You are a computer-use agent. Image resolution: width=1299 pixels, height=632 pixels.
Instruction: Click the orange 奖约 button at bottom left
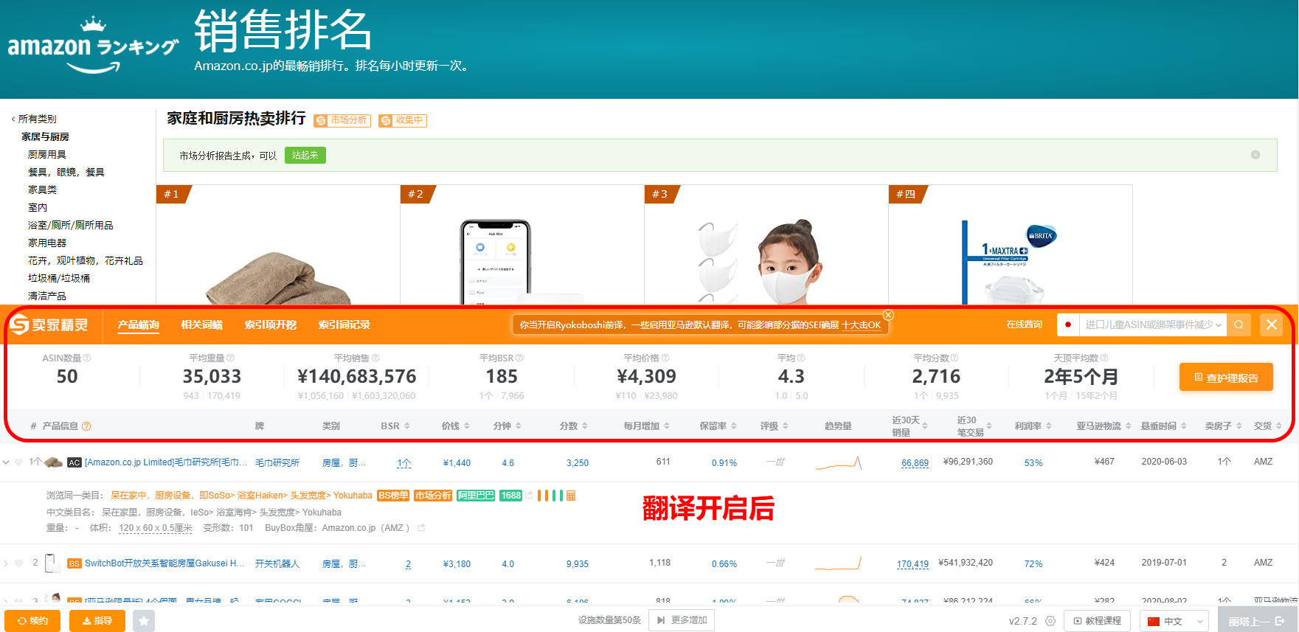(32, 621)
